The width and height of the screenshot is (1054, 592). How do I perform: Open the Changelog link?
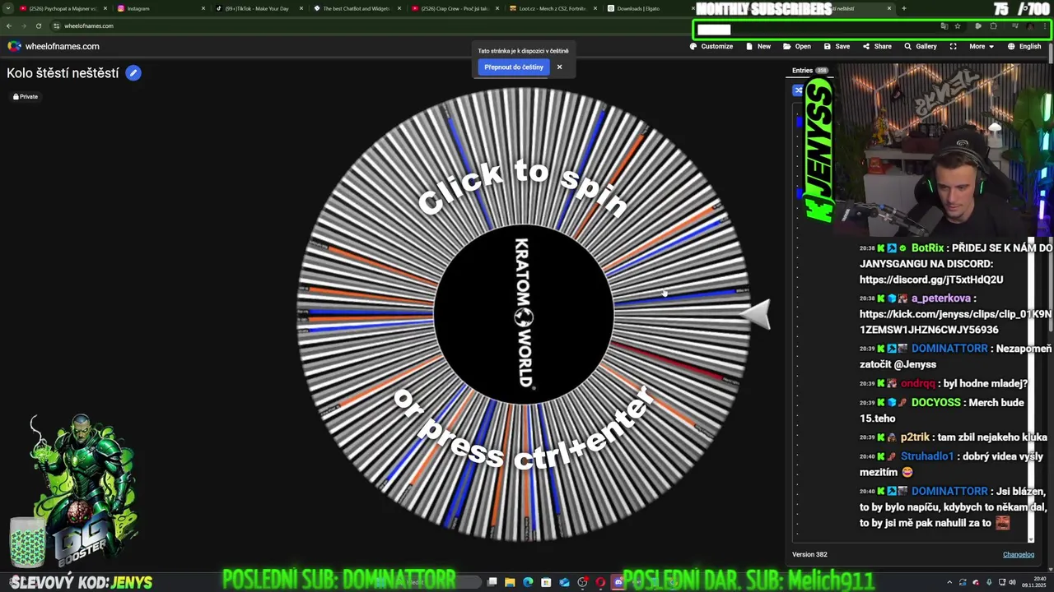tap(1018, 554)
